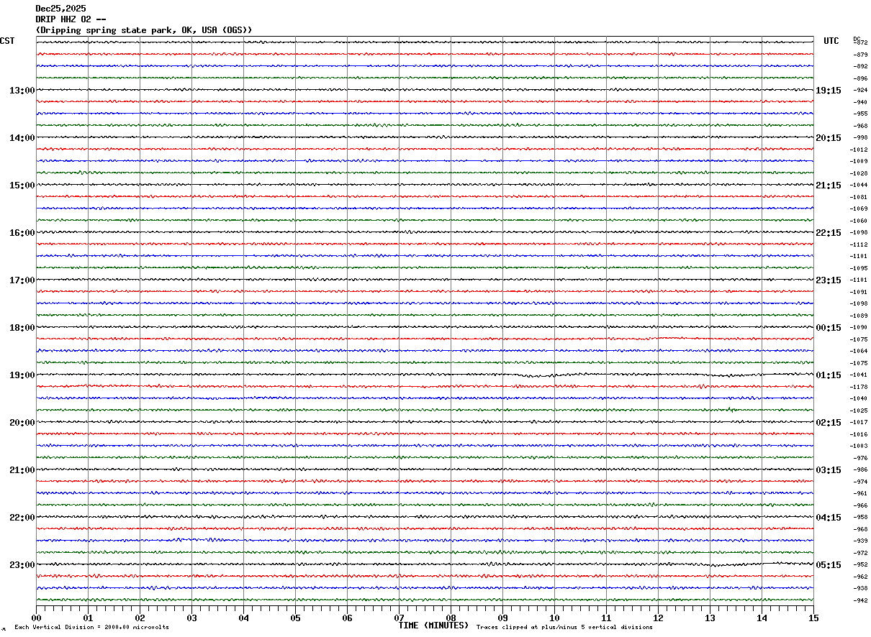This screenshot has width=871, height=637.
Task: Click the 19:00 CST time label
Action: [x=22, y=375]
